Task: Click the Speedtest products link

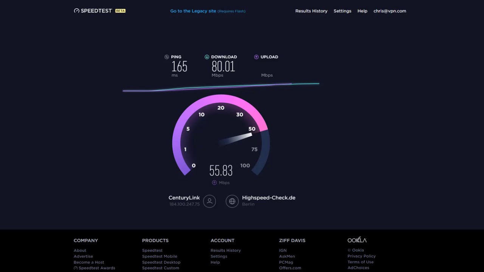Action: [x=152, y=250]
